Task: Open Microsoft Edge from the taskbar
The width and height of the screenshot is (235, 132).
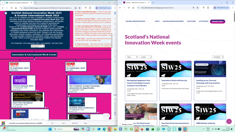Action: click(x=104, y=129)
